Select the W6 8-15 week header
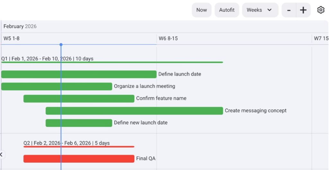This screenshot has height=170, width=329. tap(168, 38)
